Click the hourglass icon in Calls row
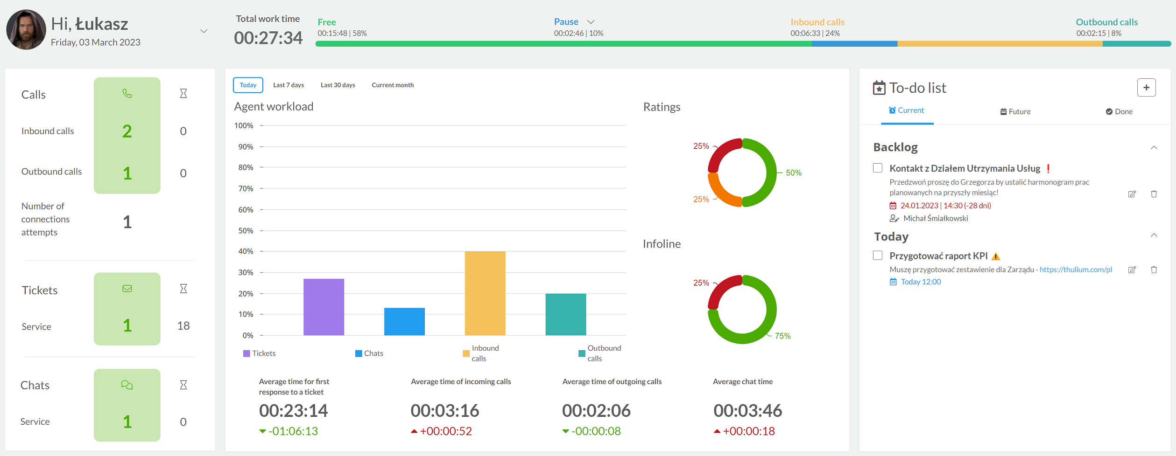The height and width of the screenshot is (456, 1176). click(x=183, y=94)
